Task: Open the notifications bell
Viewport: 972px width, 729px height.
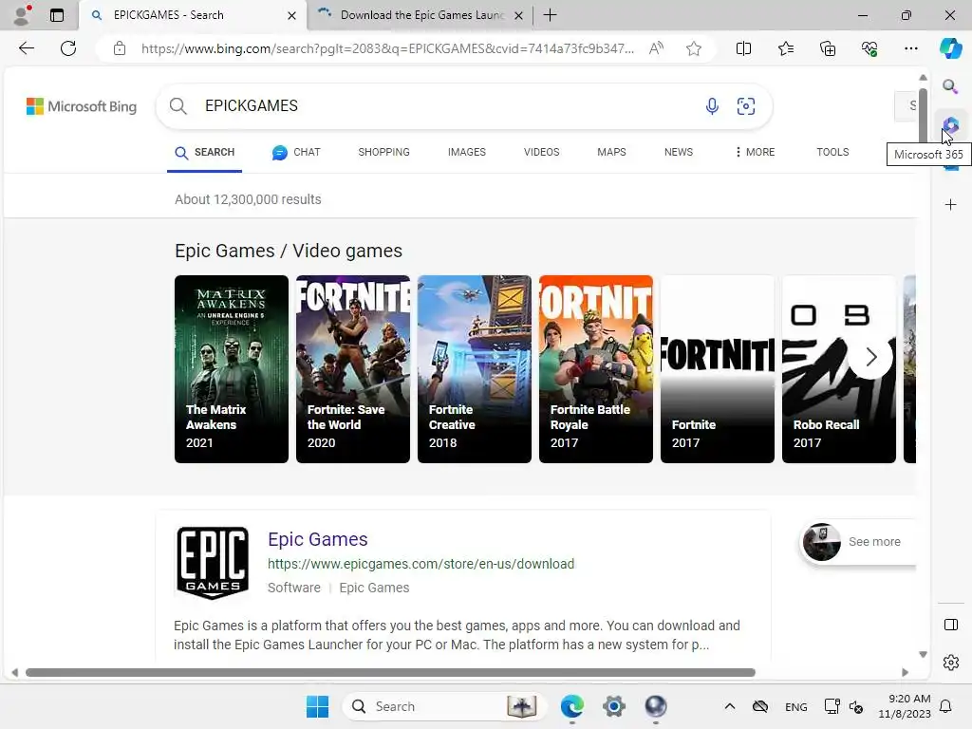Action: click(945, 706)
